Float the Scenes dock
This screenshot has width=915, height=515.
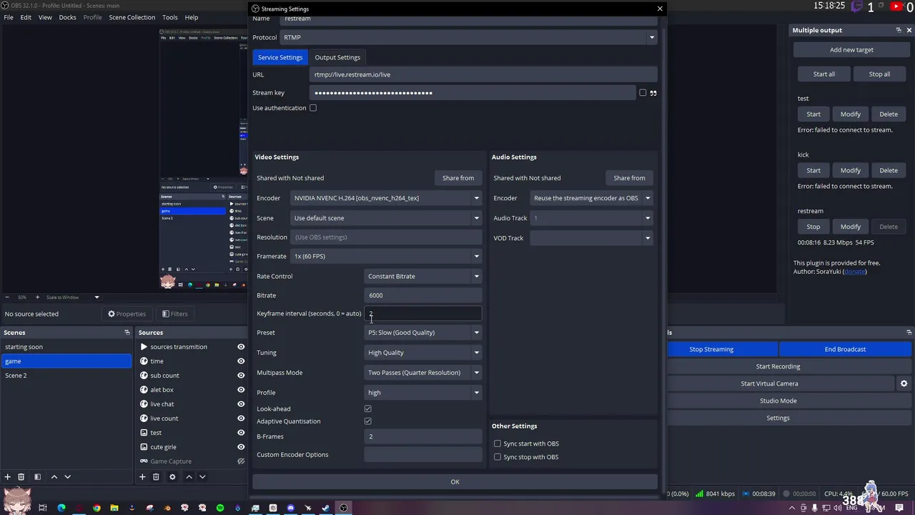pyautogui.click(x=127, y=333)
